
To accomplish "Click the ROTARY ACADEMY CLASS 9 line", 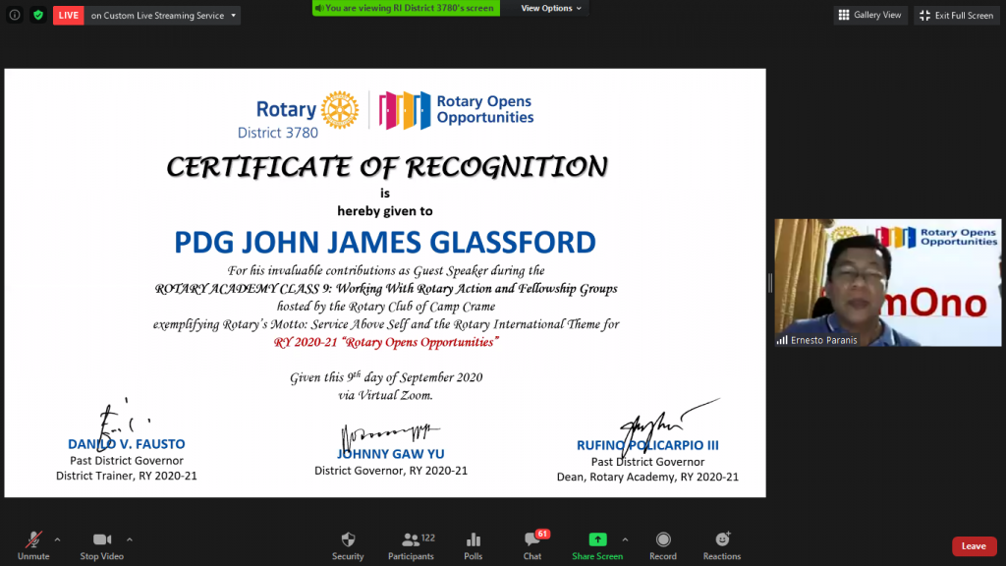I will (x=386, y=289).
